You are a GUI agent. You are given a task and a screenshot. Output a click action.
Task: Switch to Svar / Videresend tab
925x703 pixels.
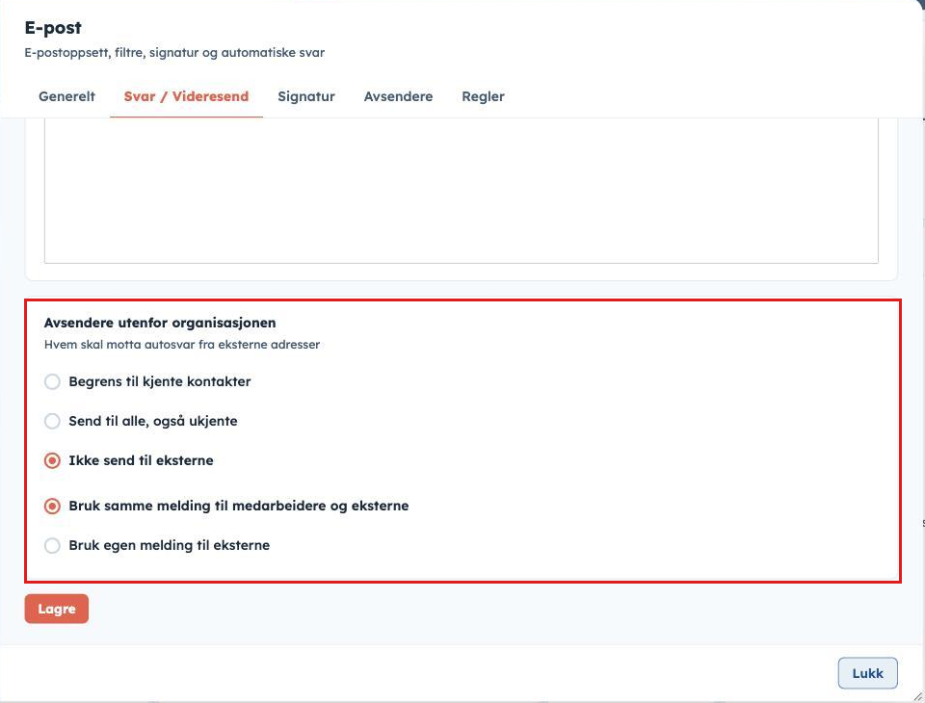click(x=186, y=96)
